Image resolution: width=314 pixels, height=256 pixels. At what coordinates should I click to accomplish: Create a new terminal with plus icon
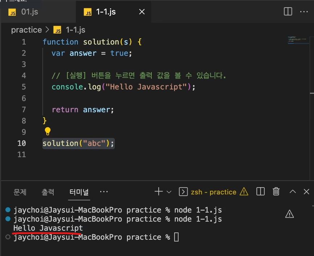pos(159,192)
